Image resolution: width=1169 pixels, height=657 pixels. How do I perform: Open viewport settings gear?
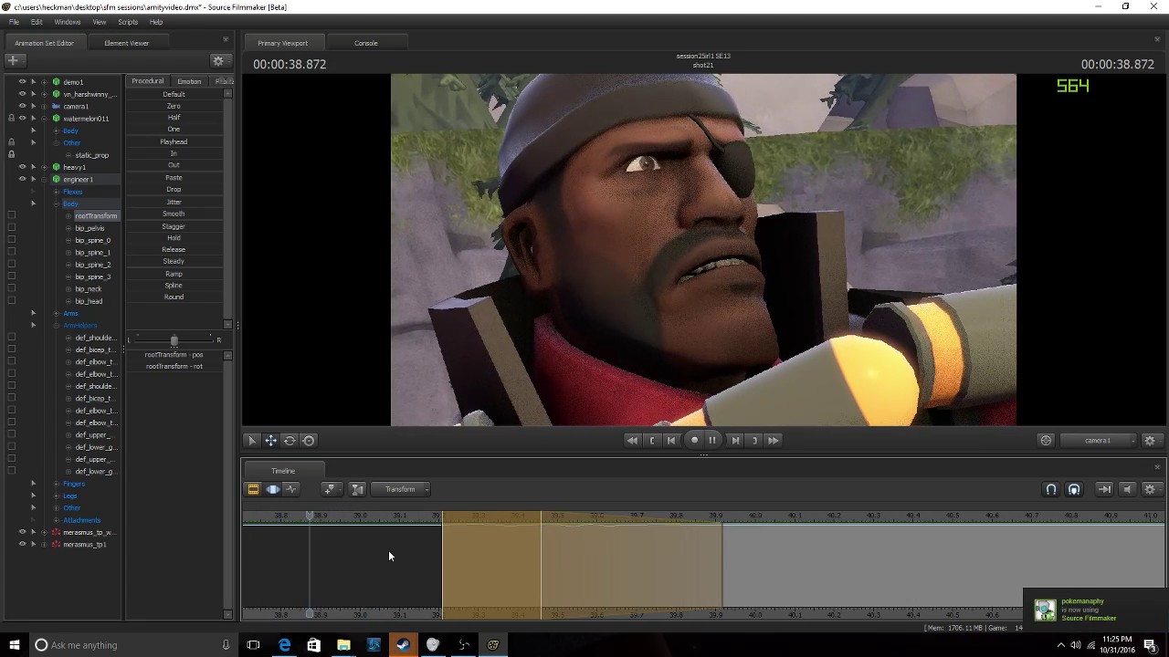pyautogui.click(x=1150, y=441)
